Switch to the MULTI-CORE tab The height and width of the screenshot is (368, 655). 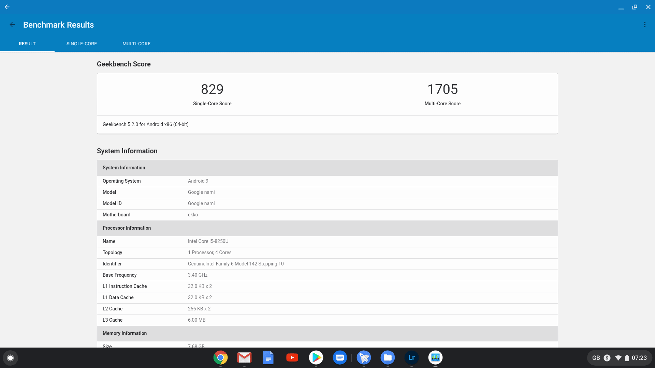[136, 44]
